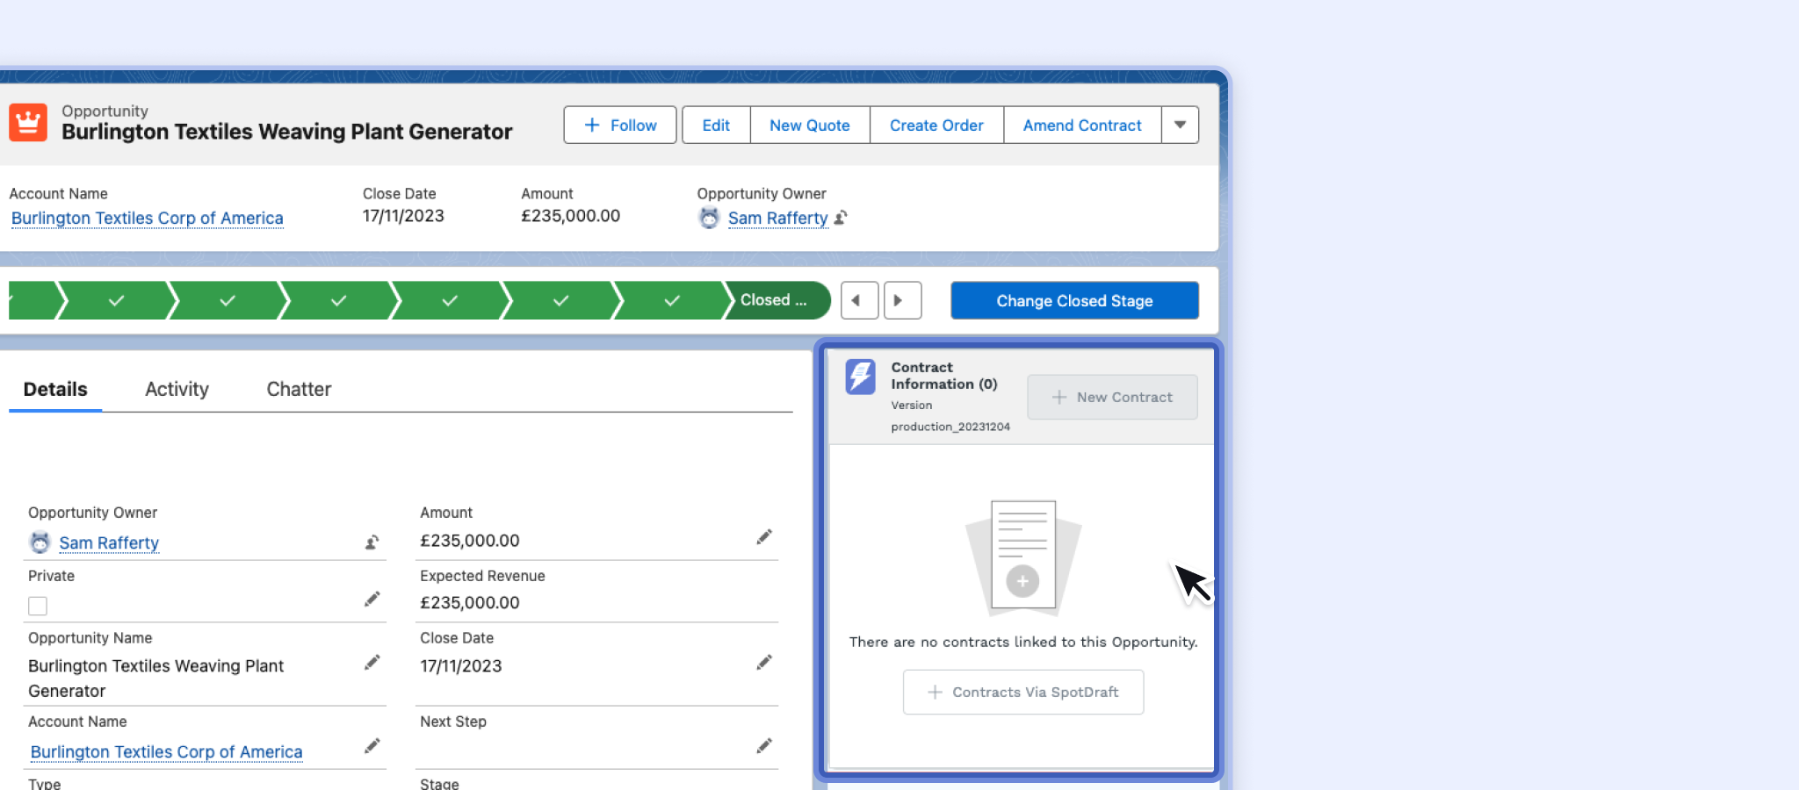
Task: Click the Follow button
Action: [620, 125]
